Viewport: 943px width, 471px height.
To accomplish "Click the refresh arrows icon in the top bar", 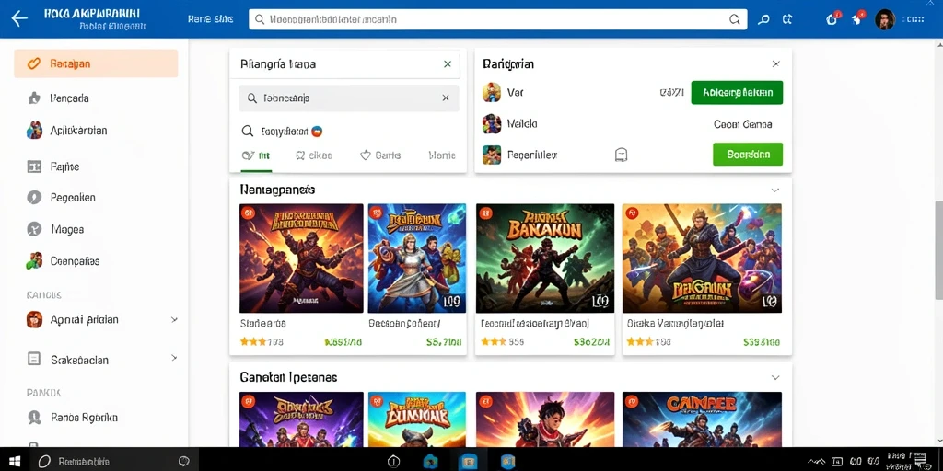I will [787, 19].
